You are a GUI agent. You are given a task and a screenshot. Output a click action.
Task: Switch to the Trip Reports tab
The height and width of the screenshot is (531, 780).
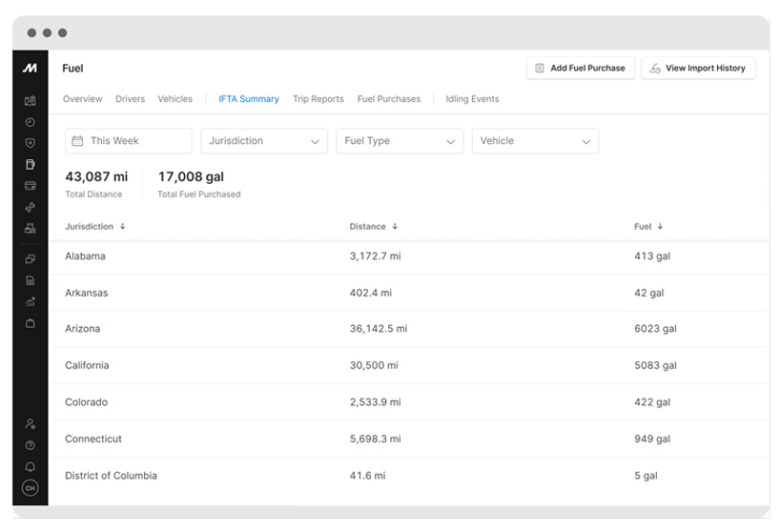point(318,99)
